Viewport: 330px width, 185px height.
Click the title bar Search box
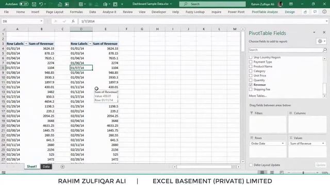(212, 4)
